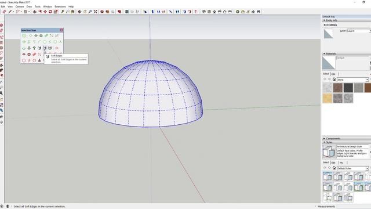
Task: Open the Line tool dropdown arrow
Action: (13, 12)
